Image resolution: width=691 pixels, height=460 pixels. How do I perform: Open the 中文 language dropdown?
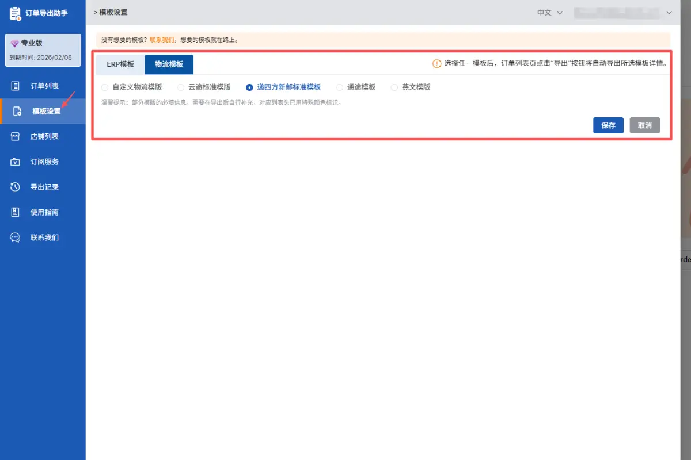(x=550, y=13)
